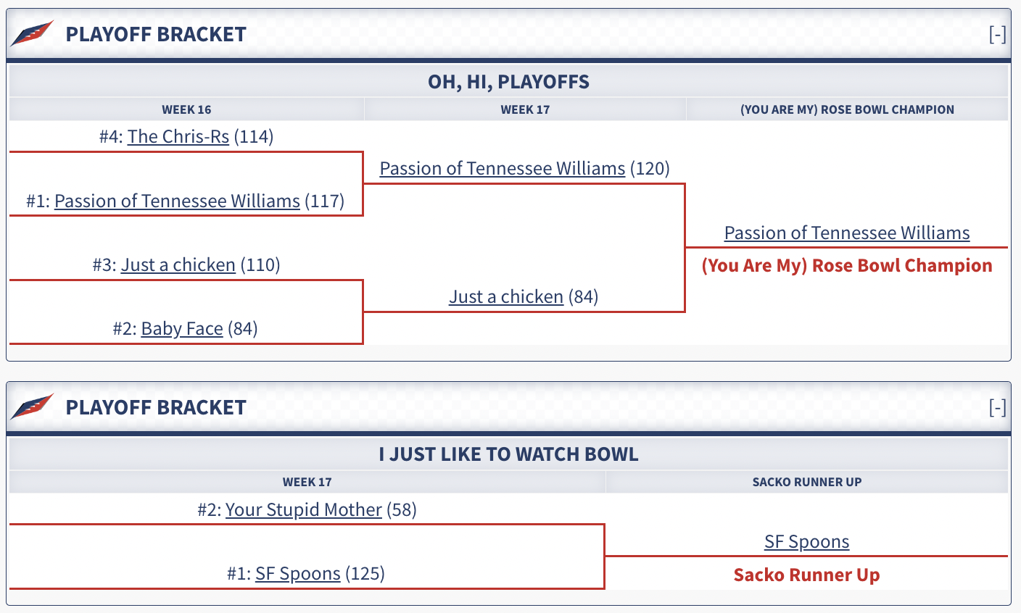1021x613 pixels.
Task: Click the Sacko Runner Up column header
Action: click(806, 482)
